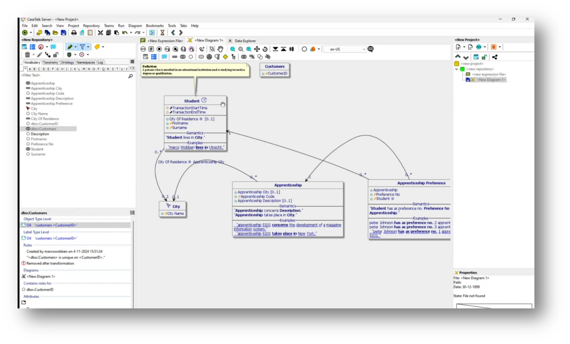
Task: Open dropdown next to new document icon
Action: (x=464, y=47)
